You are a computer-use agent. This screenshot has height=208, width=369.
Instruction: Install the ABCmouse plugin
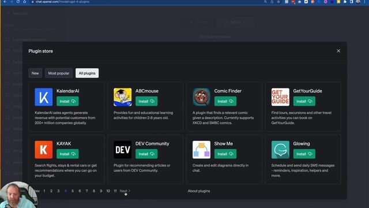(x=146, y=101)
